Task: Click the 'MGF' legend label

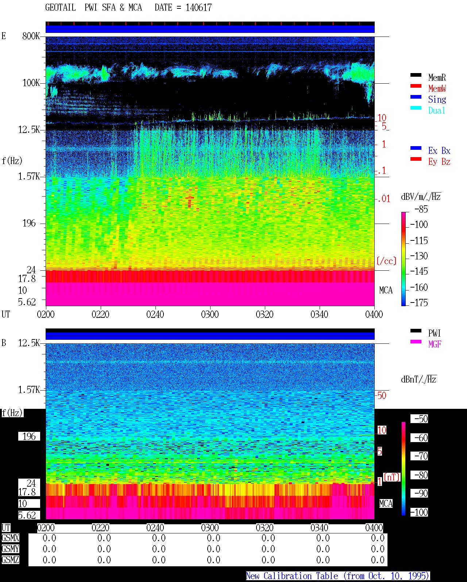Action: tap(435, 344)
